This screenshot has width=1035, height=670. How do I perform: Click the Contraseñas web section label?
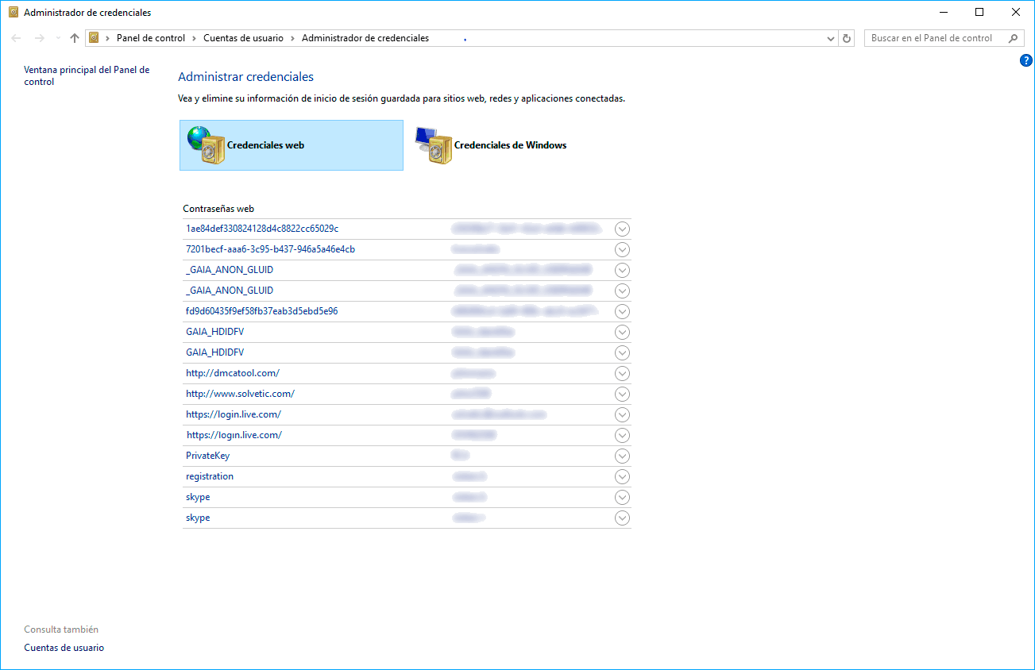(218, 209)
